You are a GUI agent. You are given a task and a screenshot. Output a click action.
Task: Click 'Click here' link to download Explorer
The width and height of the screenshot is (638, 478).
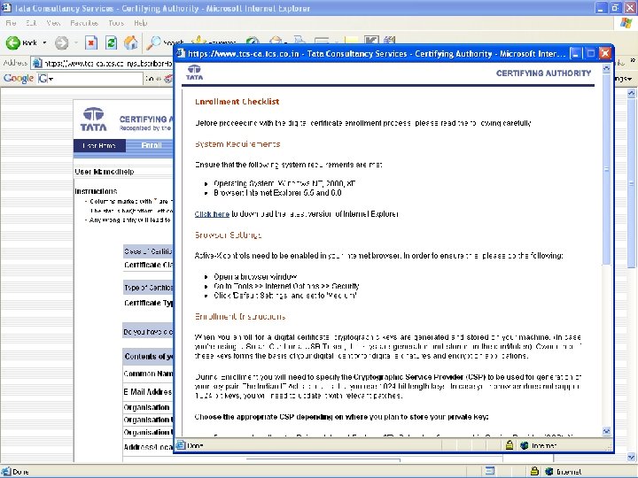pyautogui.click(x=212, y=214)
